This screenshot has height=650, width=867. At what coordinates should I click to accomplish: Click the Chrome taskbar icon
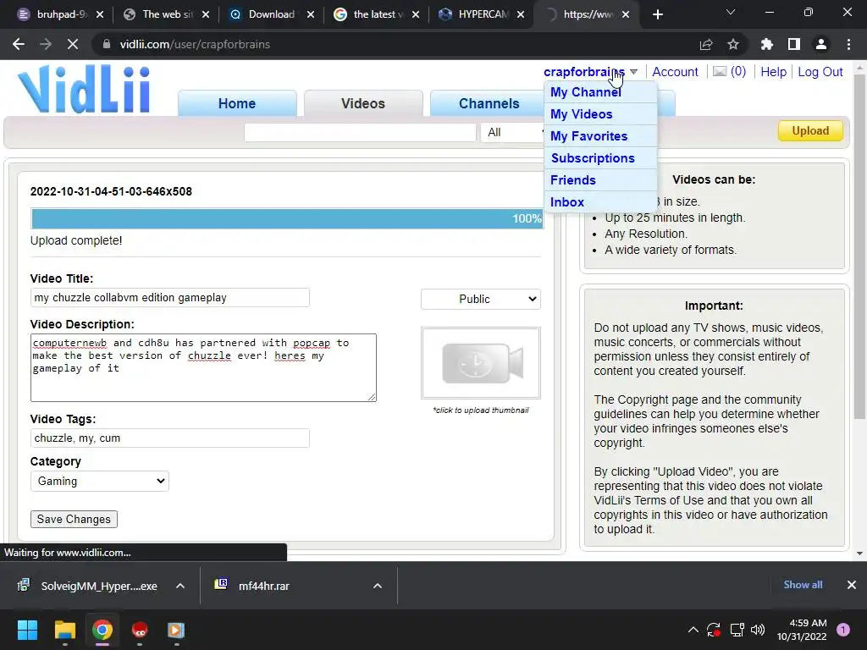click(102, 630)
